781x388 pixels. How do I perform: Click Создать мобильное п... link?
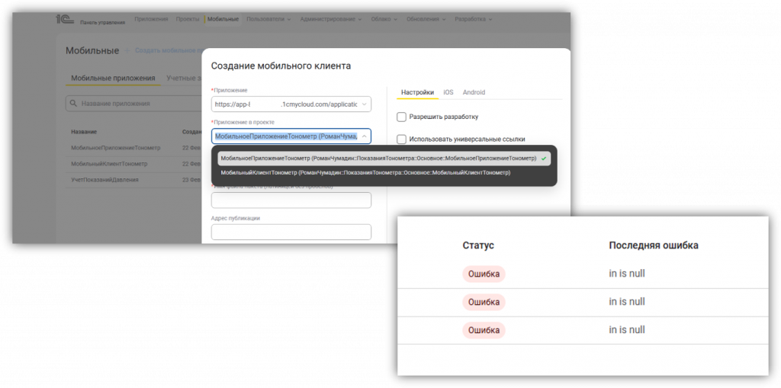click(x=169, y=50)
